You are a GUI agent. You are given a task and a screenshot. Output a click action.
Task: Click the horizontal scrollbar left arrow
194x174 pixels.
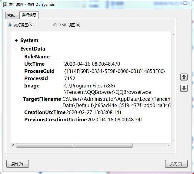tap(13, 145)
